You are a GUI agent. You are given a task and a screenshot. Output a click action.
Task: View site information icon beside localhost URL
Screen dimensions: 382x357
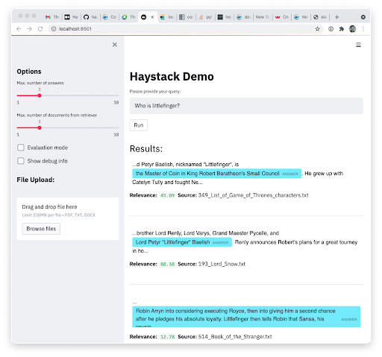click(x=54, y=29)
